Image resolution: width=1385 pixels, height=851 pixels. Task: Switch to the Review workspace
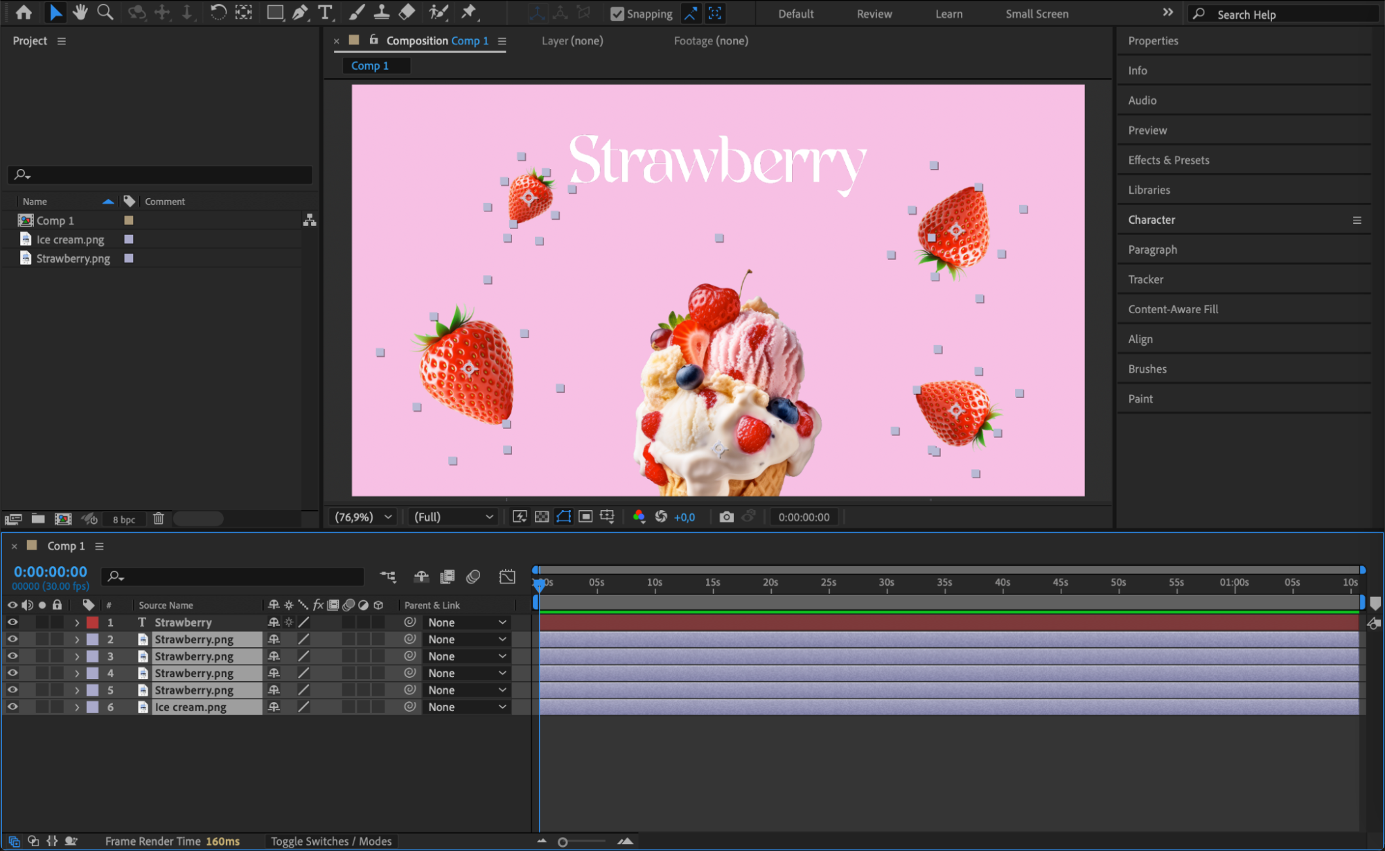click(x=874, y=14)
